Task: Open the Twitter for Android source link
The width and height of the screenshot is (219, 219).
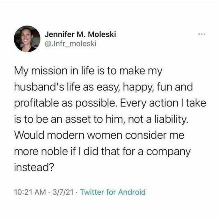Action: tap(113, 192)
